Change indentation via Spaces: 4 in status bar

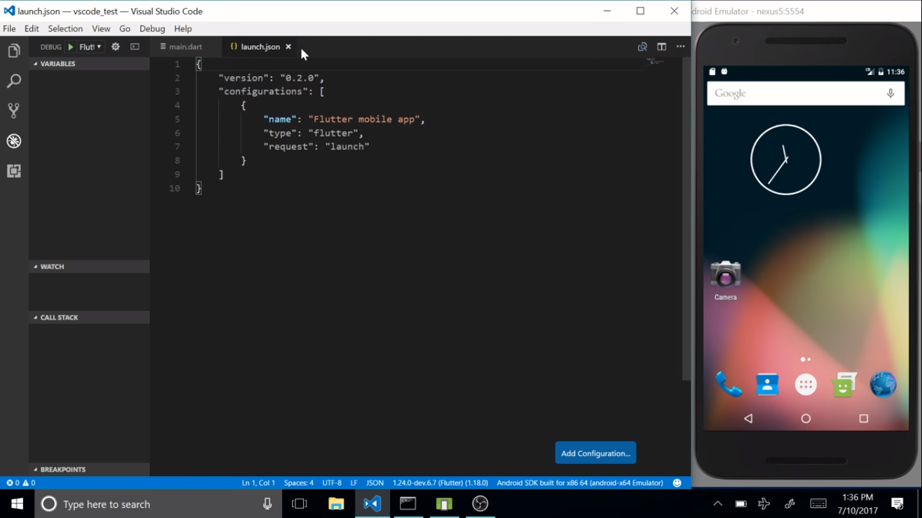click(x=298, y=482)
